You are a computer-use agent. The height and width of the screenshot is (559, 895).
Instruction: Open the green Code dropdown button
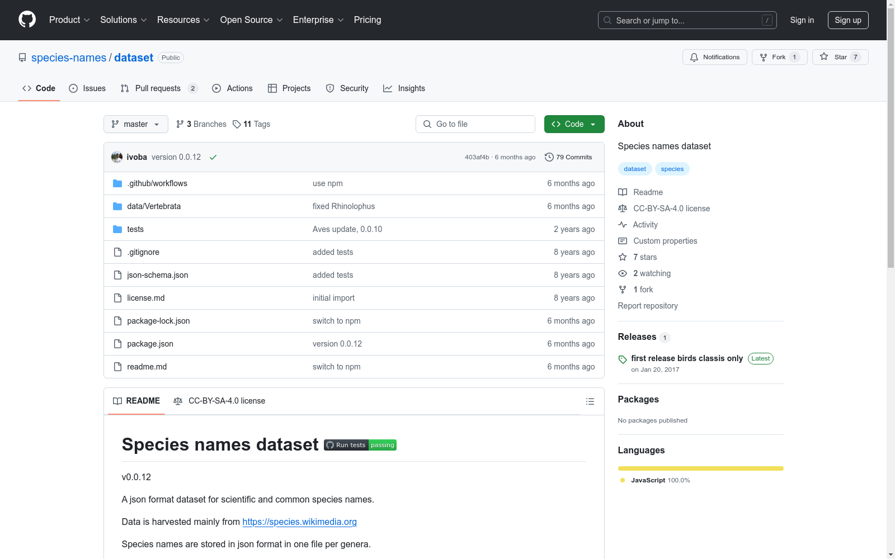point(574,124)
